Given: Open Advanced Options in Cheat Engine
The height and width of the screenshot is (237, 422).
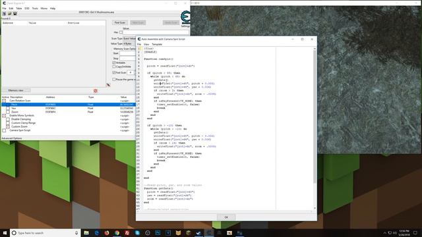Looking at the screenshot, I should [x=12, y=138].
